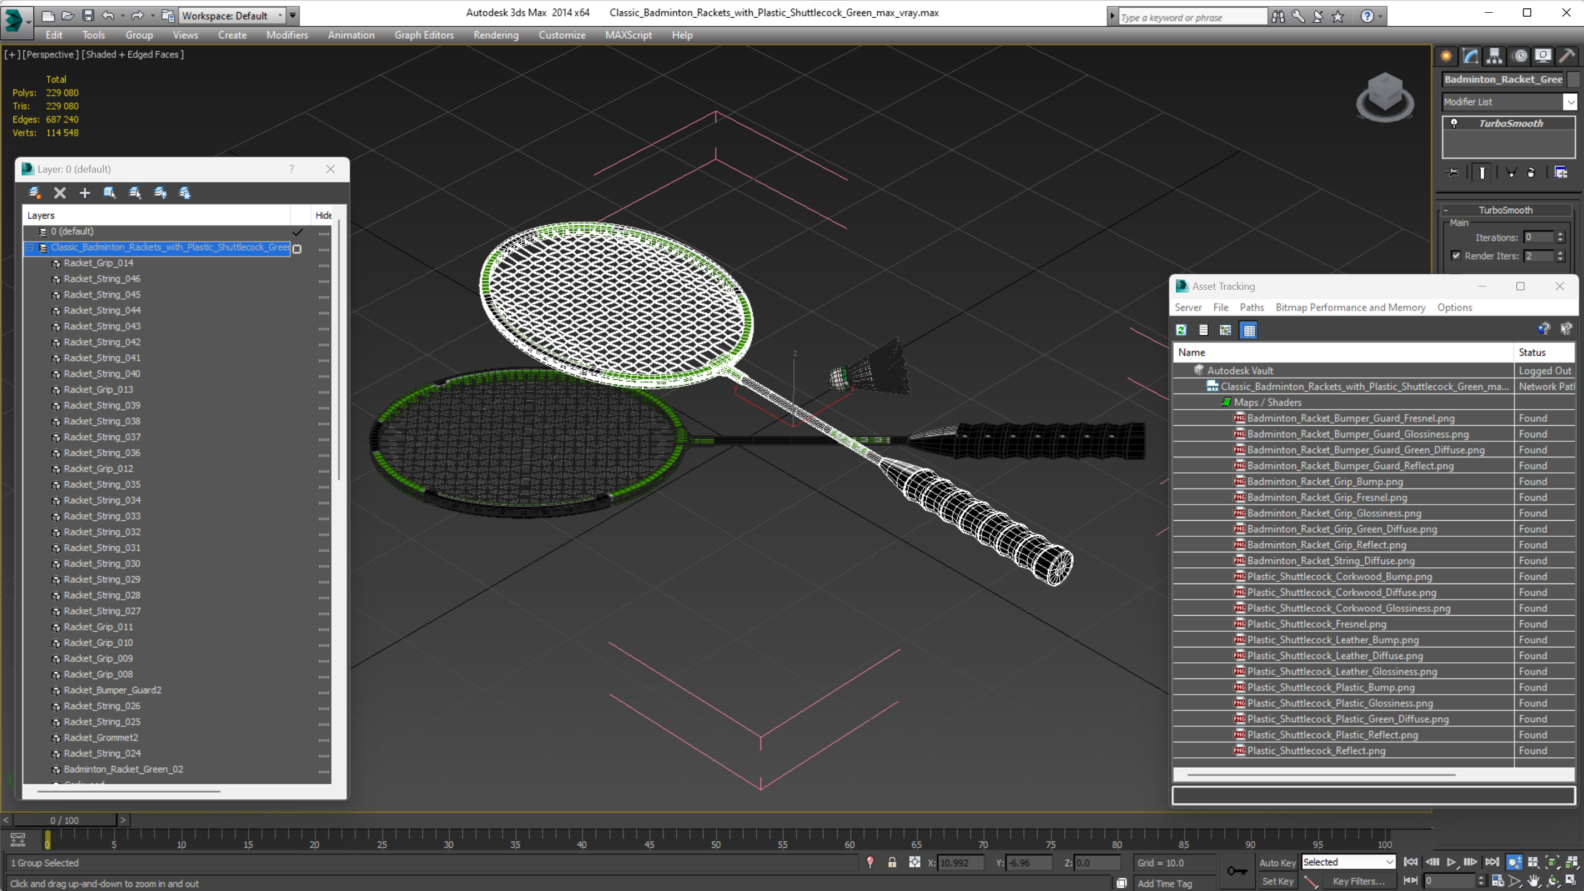Click Table View icon in Asset Tracking toolbar

[1249, 330]
